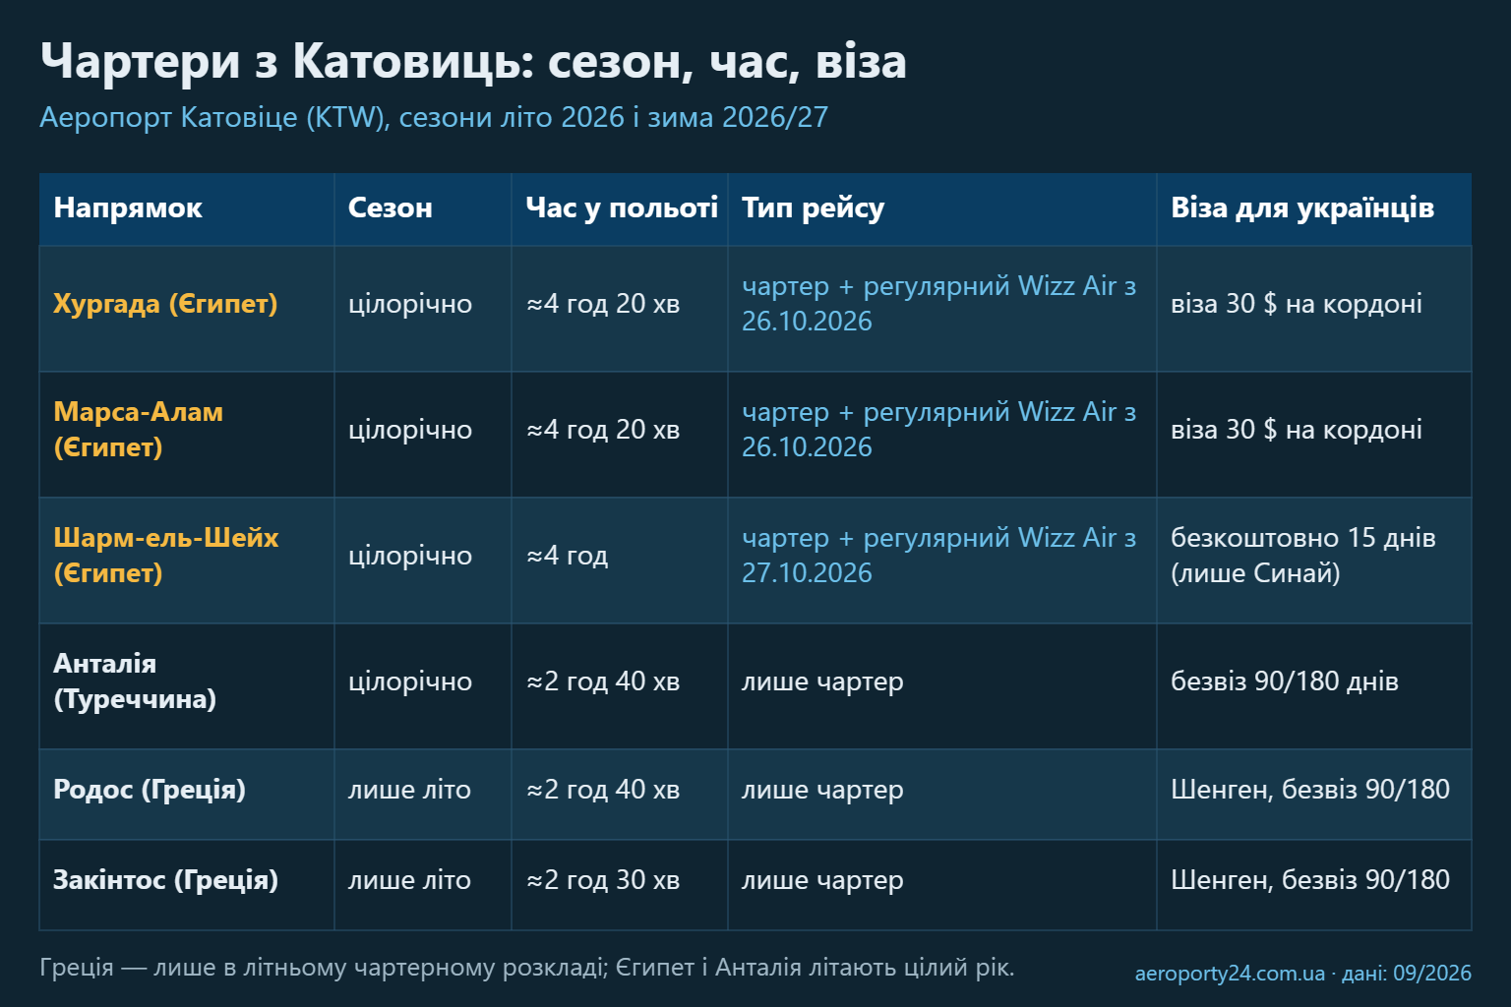
Task: Select "цілорічно" in the Анталія row
Action: coord(410,681)
